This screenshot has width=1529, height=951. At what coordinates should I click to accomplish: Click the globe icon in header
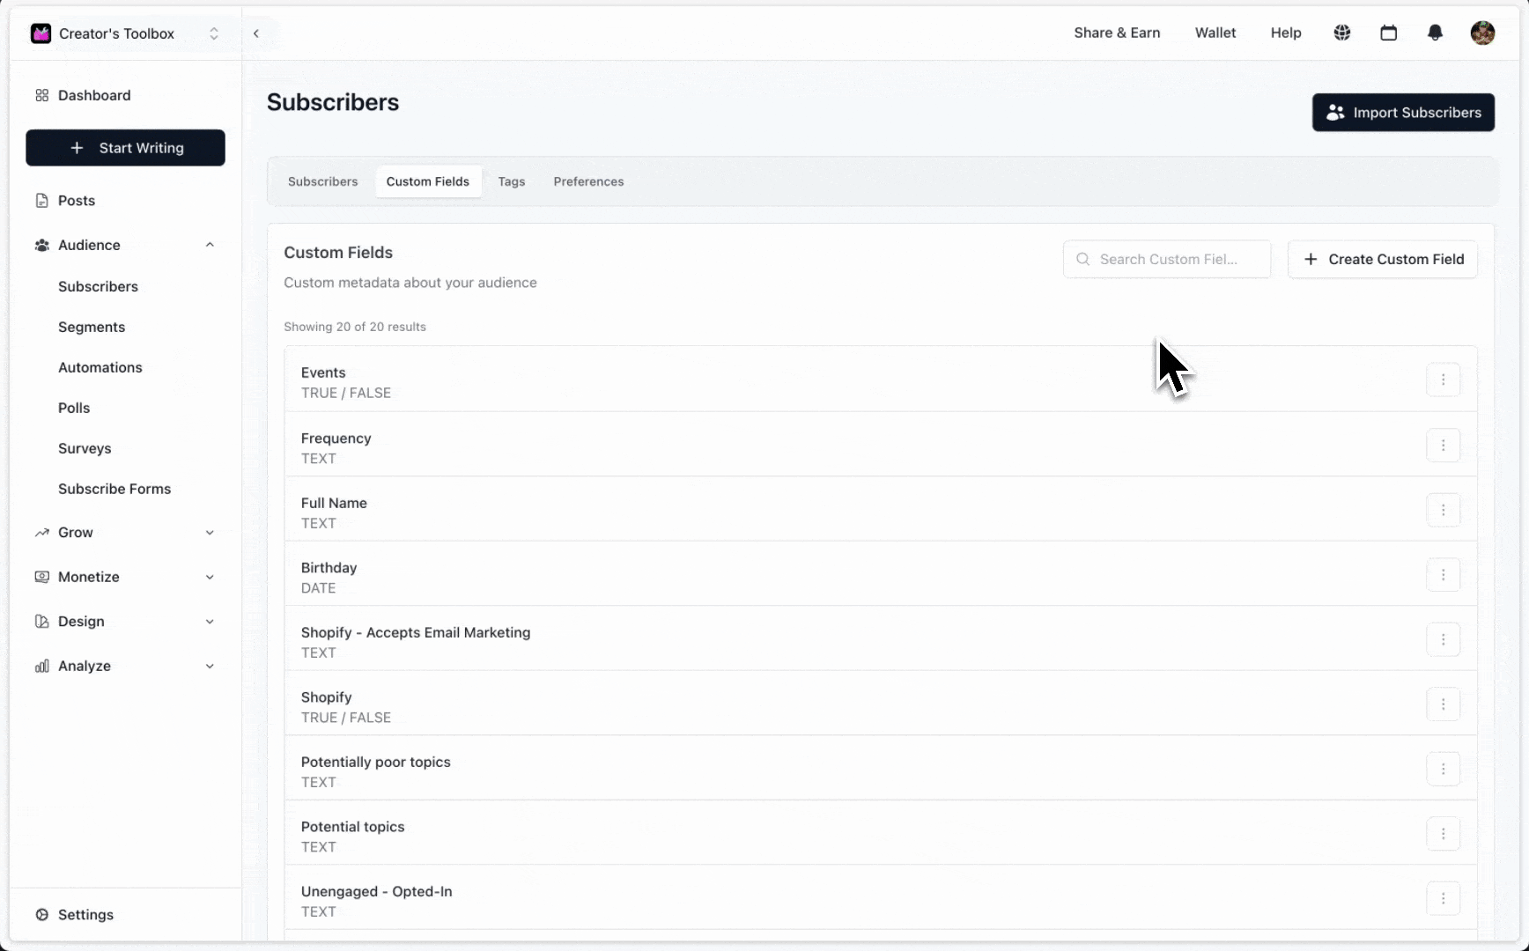pyautogui.click(x=1342, y=33)
